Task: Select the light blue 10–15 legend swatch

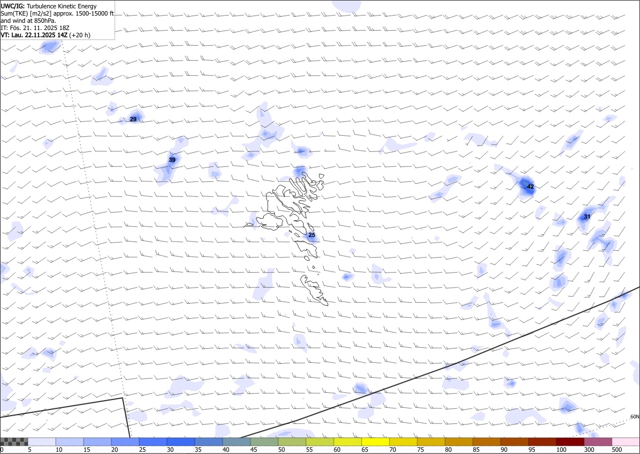Action: tap(70, 442)
